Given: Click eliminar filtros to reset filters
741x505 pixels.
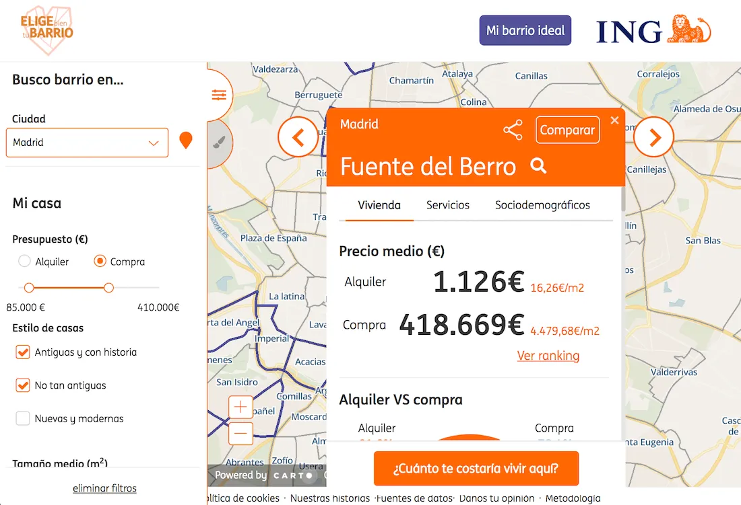Looking at the screenshot, I should tap(104, 488).
